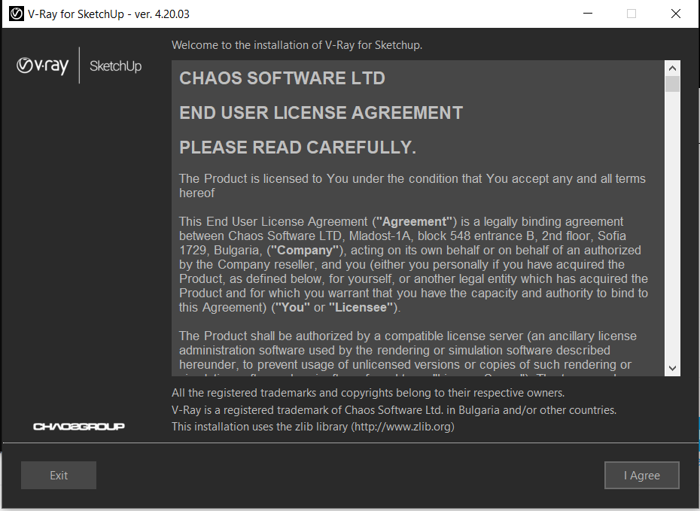Click the bold word "Company" in license text
Image resolution: width=700 pixels, height=511 pixels.
pyautogui.click(x=305, y=251)
